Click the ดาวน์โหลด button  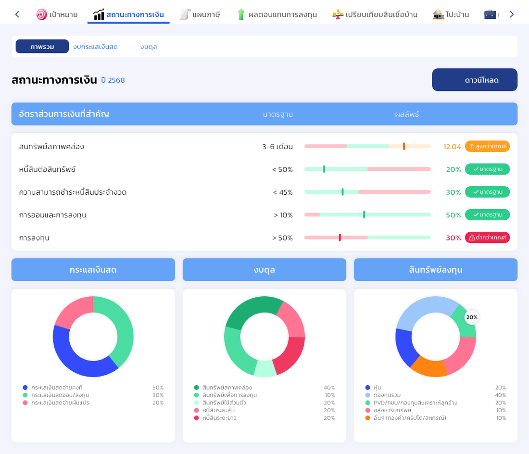475,80
